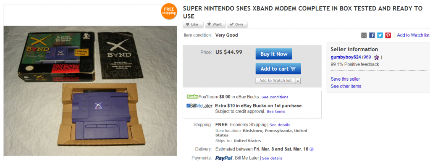430x161 pixels.
Task: Toggle the Own button
Action: [x=237, y=24]
